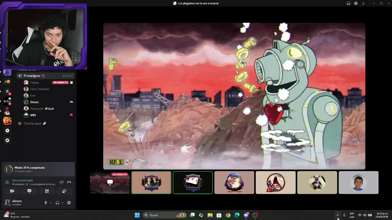Click the EN DIRECTO badge beside Felipez
Screen dimensions: 392x220
coord(60,82)
